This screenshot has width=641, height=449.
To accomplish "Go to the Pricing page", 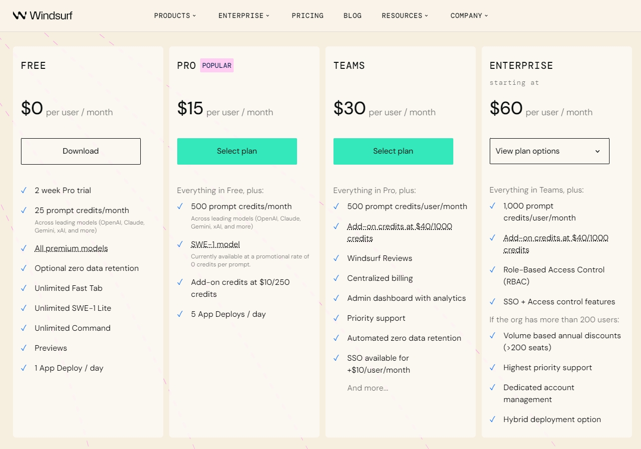I will click(308, 15).
